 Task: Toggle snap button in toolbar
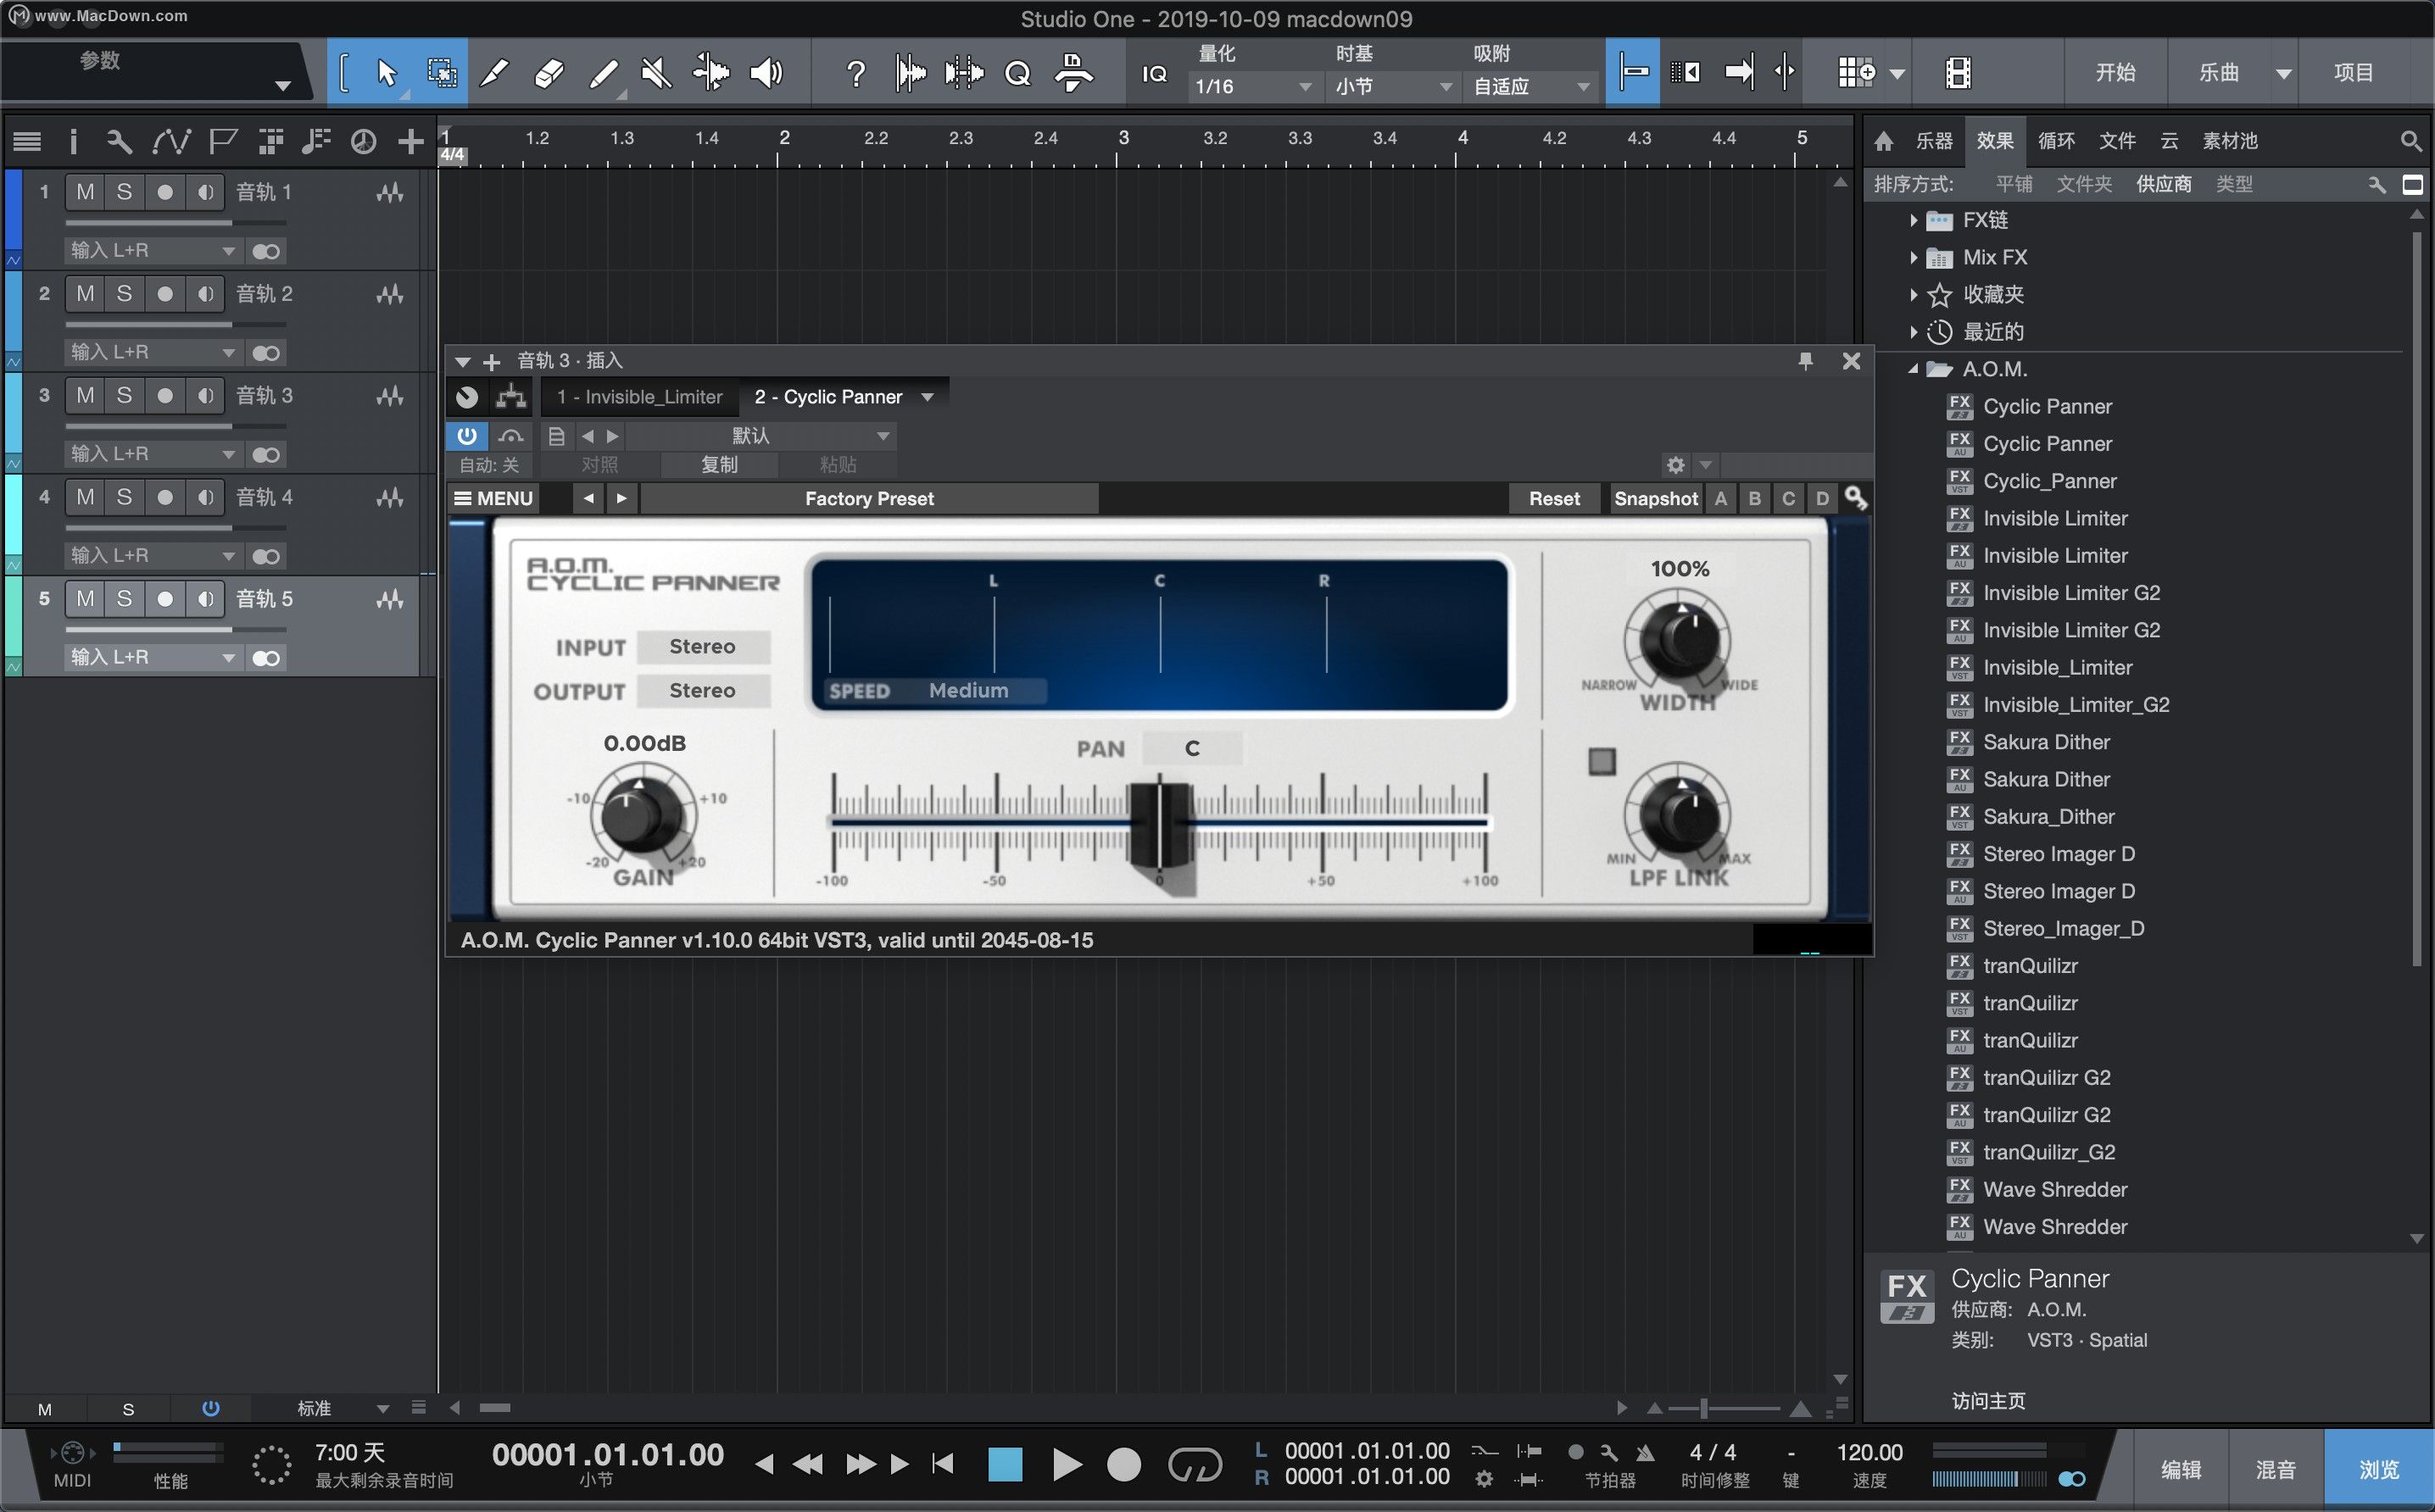point(1633,72)
